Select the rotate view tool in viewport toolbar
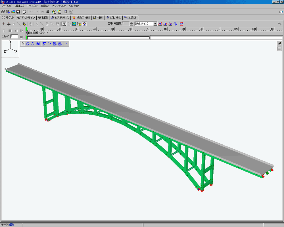284x227 pixels. point(28,44)
